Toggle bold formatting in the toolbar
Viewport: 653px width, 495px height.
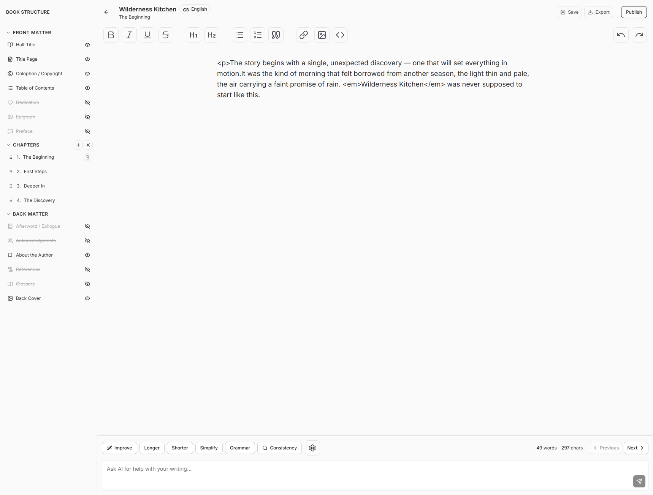click(x=111, y=35)
